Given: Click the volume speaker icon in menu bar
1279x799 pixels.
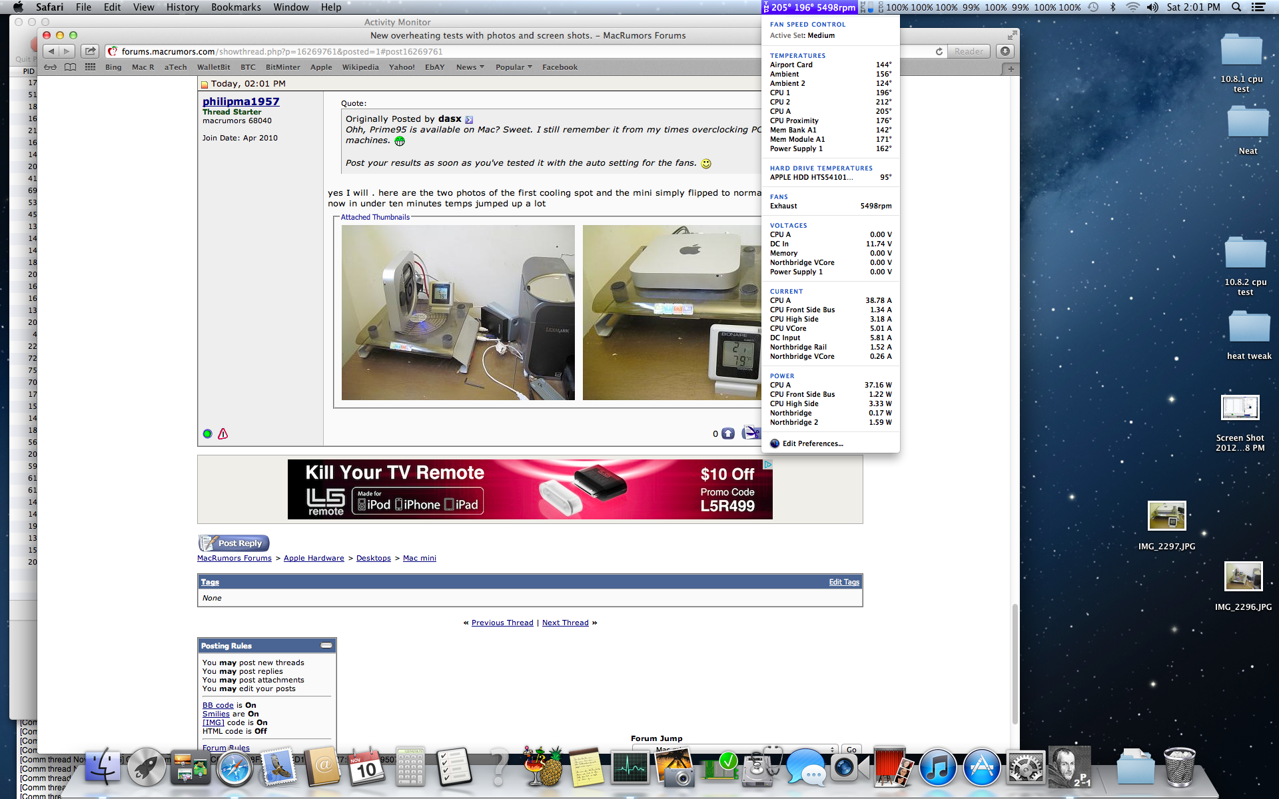Looking at the screenshot, I should tap(1152, 7).
